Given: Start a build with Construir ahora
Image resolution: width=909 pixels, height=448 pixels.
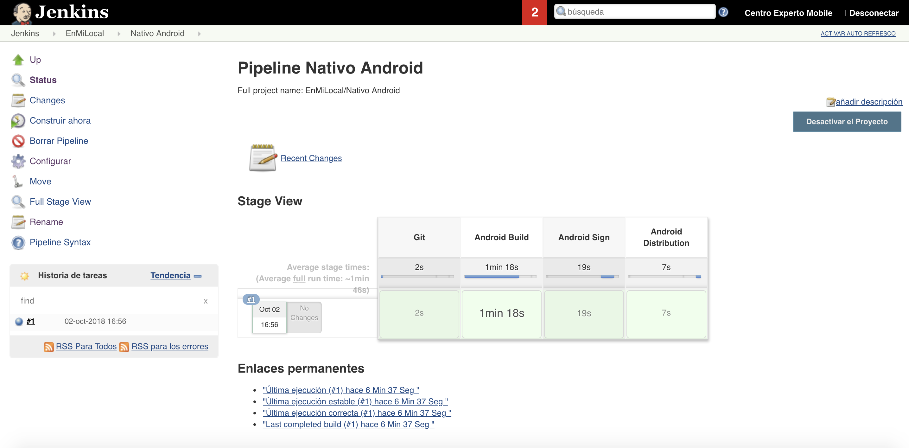Looking at the screenshot, I should (60, 121).
